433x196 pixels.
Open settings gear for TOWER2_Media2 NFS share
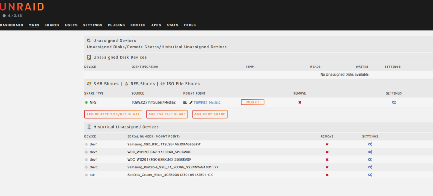[x=394, y=102]
